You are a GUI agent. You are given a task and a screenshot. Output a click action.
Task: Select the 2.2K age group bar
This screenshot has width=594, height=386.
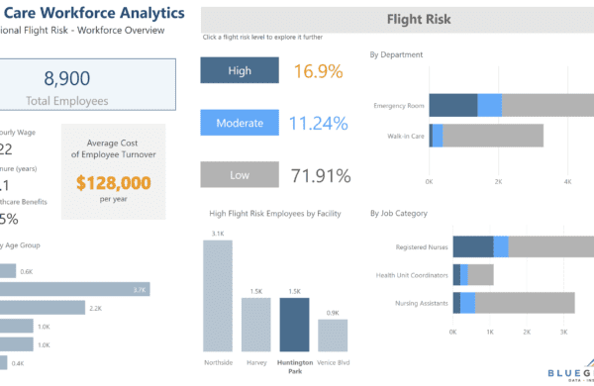(x=43, y=308)
